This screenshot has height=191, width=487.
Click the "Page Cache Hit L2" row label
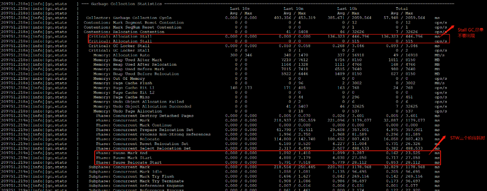133,92
